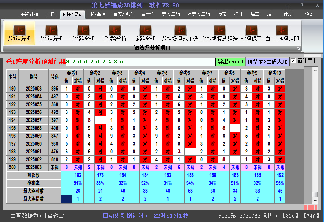Click the red 6 value in row 194
The image size is (324, 222).
(89, 120)
